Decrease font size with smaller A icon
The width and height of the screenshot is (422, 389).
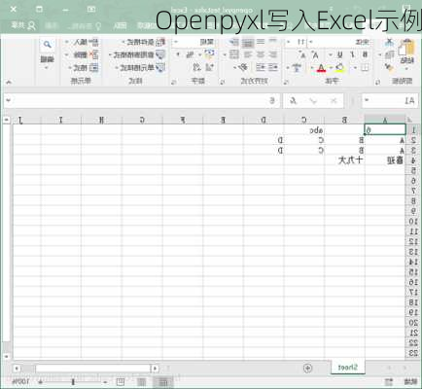(302, 55)
